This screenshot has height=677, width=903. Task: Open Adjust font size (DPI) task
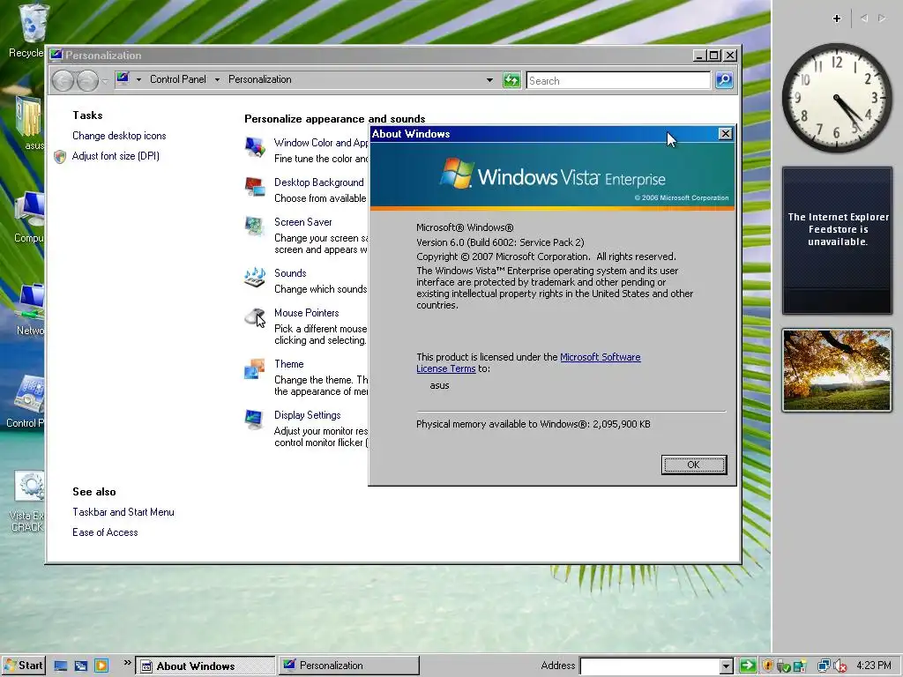[x=116, y=156]
